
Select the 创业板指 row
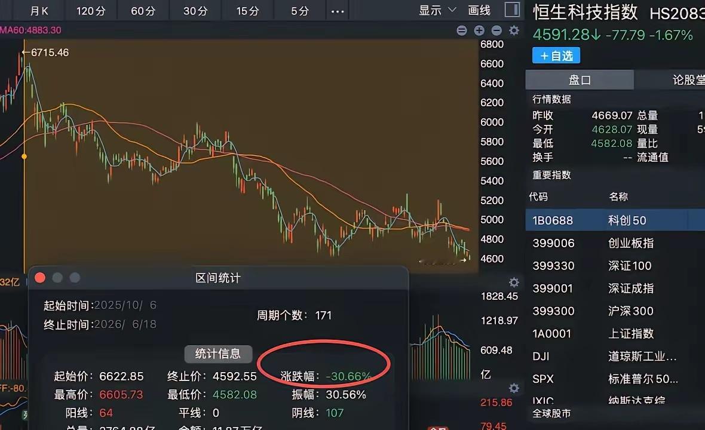tap(615, 243)
